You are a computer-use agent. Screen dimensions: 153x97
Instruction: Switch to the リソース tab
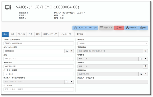pyautogui.click(x=21, y=34)
